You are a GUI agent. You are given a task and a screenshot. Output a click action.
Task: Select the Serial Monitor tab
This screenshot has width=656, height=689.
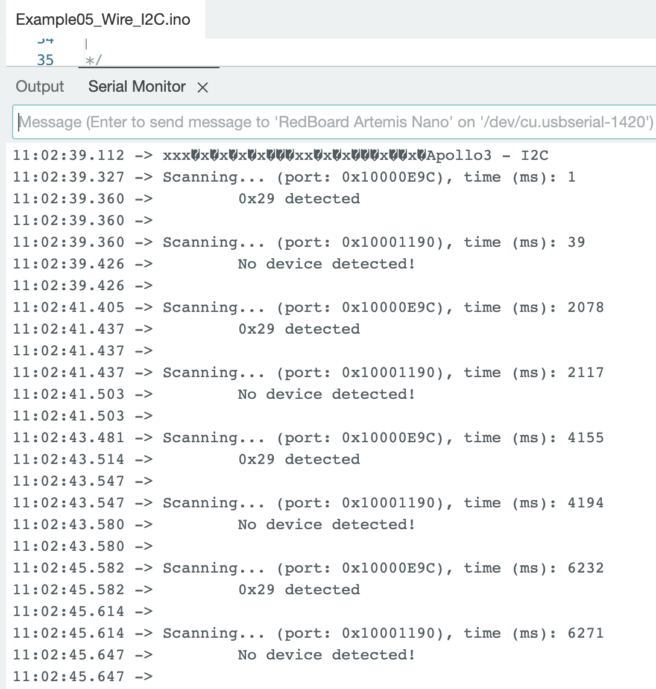click(137, 87)
